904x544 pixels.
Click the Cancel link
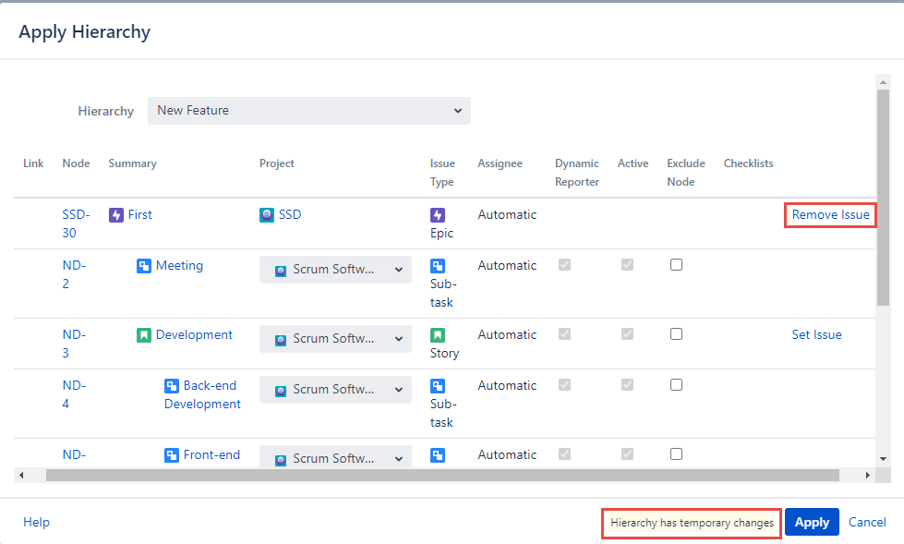click(x=867, y=523)
